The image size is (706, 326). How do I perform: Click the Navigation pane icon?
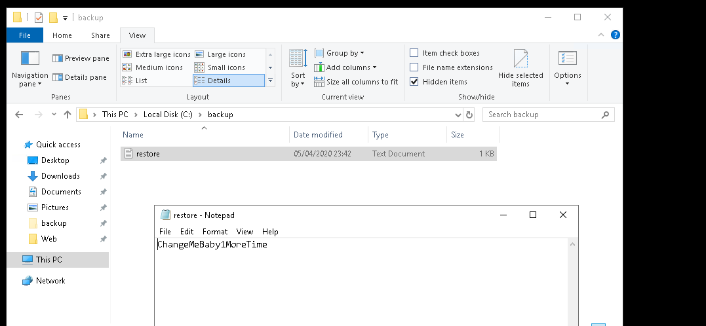(x=30, y=59)
